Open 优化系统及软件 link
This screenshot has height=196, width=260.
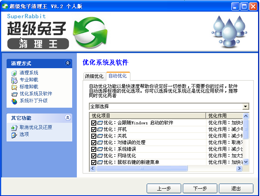coord(36,93)
